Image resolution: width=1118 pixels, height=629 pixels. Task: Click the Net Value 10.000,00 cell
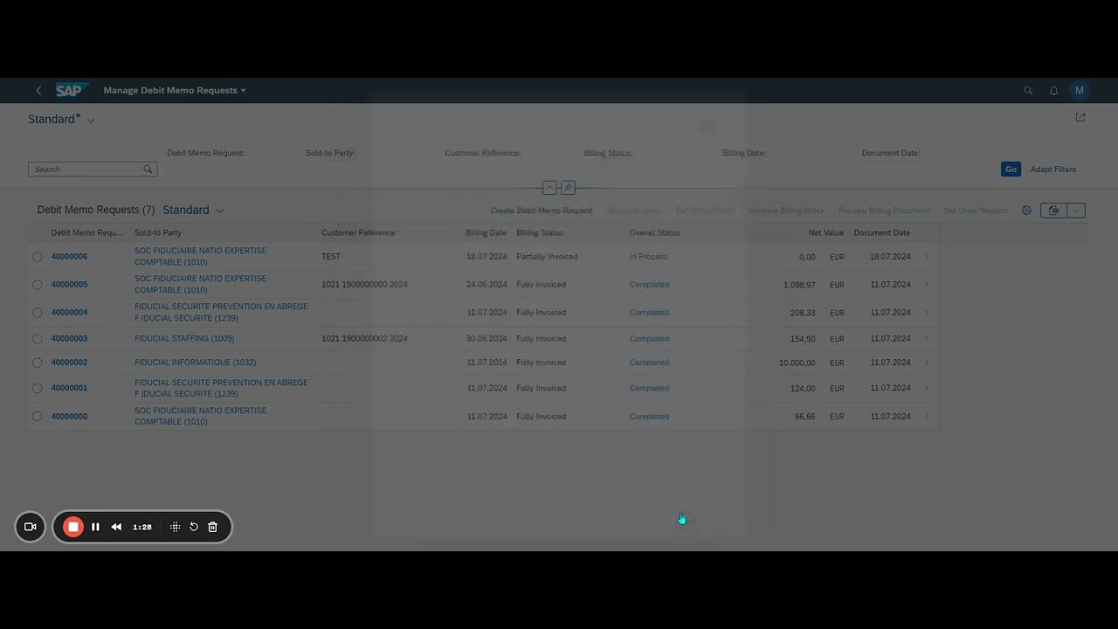(797, 363)
